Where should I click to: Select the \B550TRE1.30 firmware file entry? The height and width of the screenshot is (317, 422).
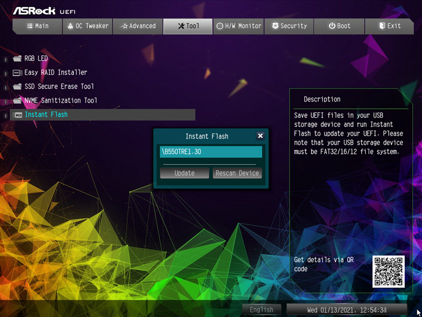210,152
